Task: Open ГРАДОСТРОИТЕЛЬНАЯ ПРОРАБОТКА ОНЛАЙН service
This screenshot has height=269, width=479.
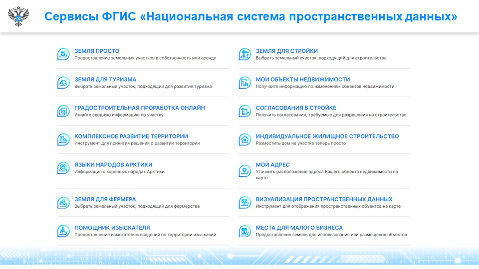Action: [140, 108]
